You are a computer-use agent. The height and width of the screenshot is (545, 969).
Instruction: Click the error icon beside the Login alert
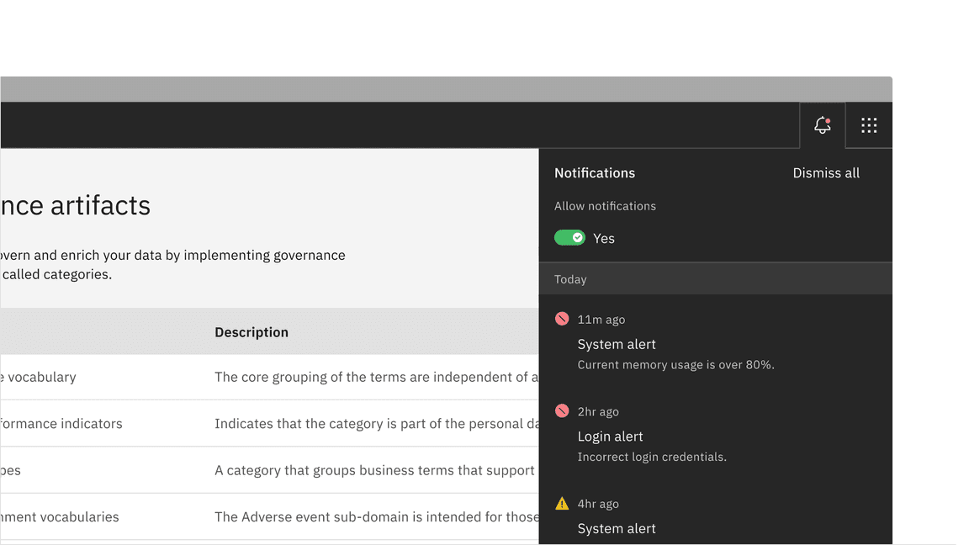coord(560,411)
